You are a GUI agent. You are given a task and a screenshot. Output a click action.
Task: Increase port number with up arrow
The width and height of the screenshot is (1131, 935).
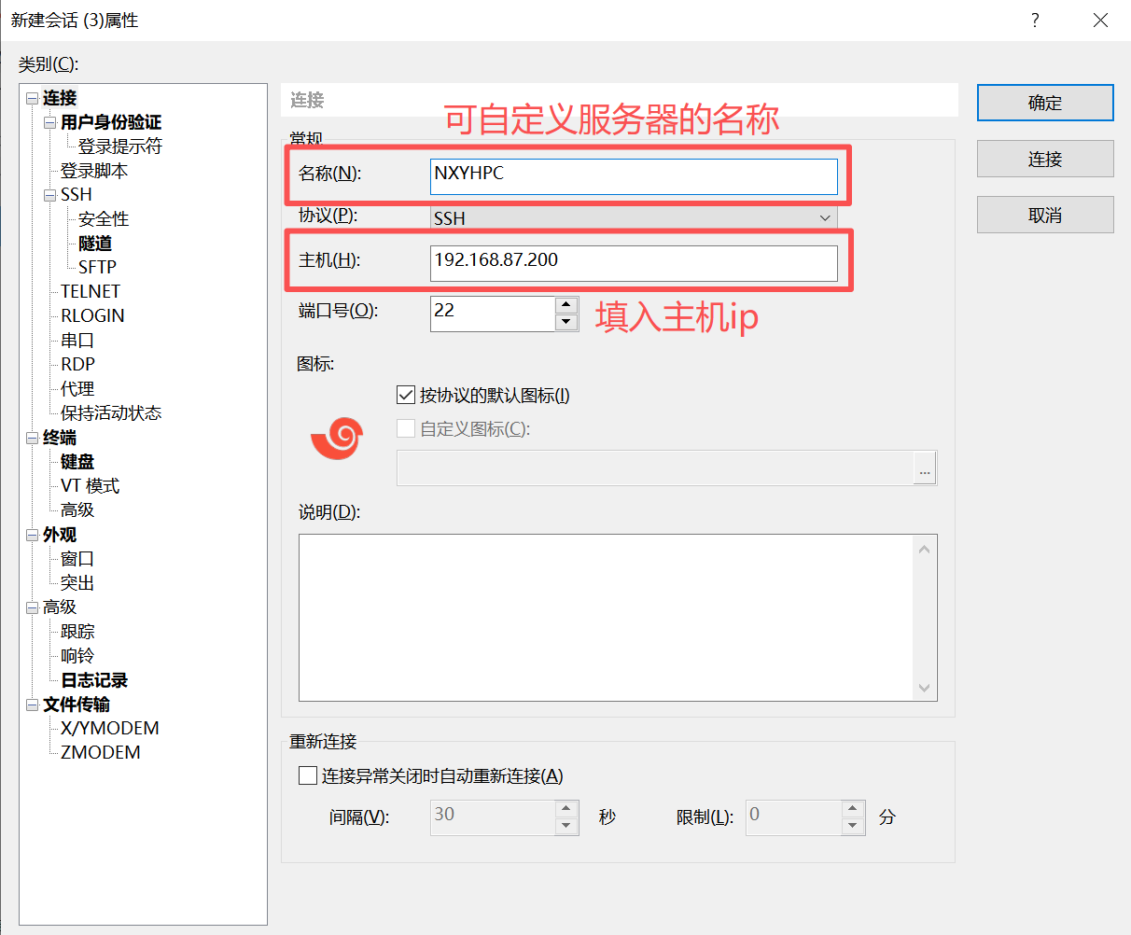click(x=566, y=306)
